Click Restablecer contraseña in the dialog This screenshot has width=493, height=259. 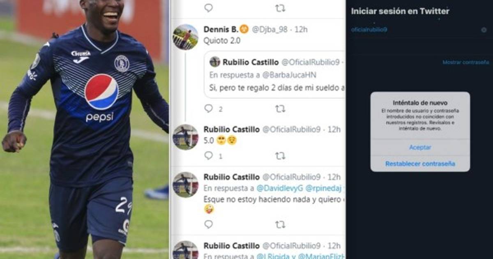pos(420,164)
